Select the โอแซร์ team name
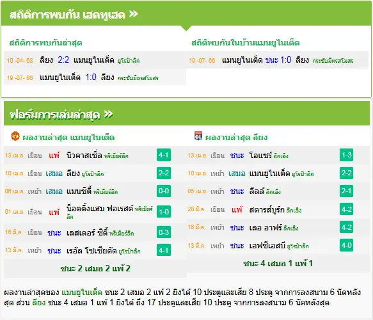This screenshot has width=373, height=320. coord(260,155)
